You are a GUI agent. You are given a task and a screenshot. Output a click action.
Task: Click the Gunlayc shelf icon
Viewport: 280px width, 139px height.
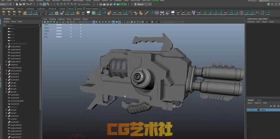pos(268,13)
